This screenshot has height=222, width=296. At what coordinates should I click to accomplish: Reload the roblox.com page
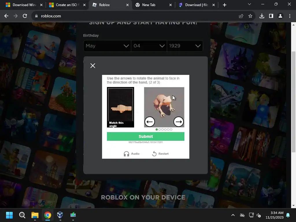pos(25,16)
